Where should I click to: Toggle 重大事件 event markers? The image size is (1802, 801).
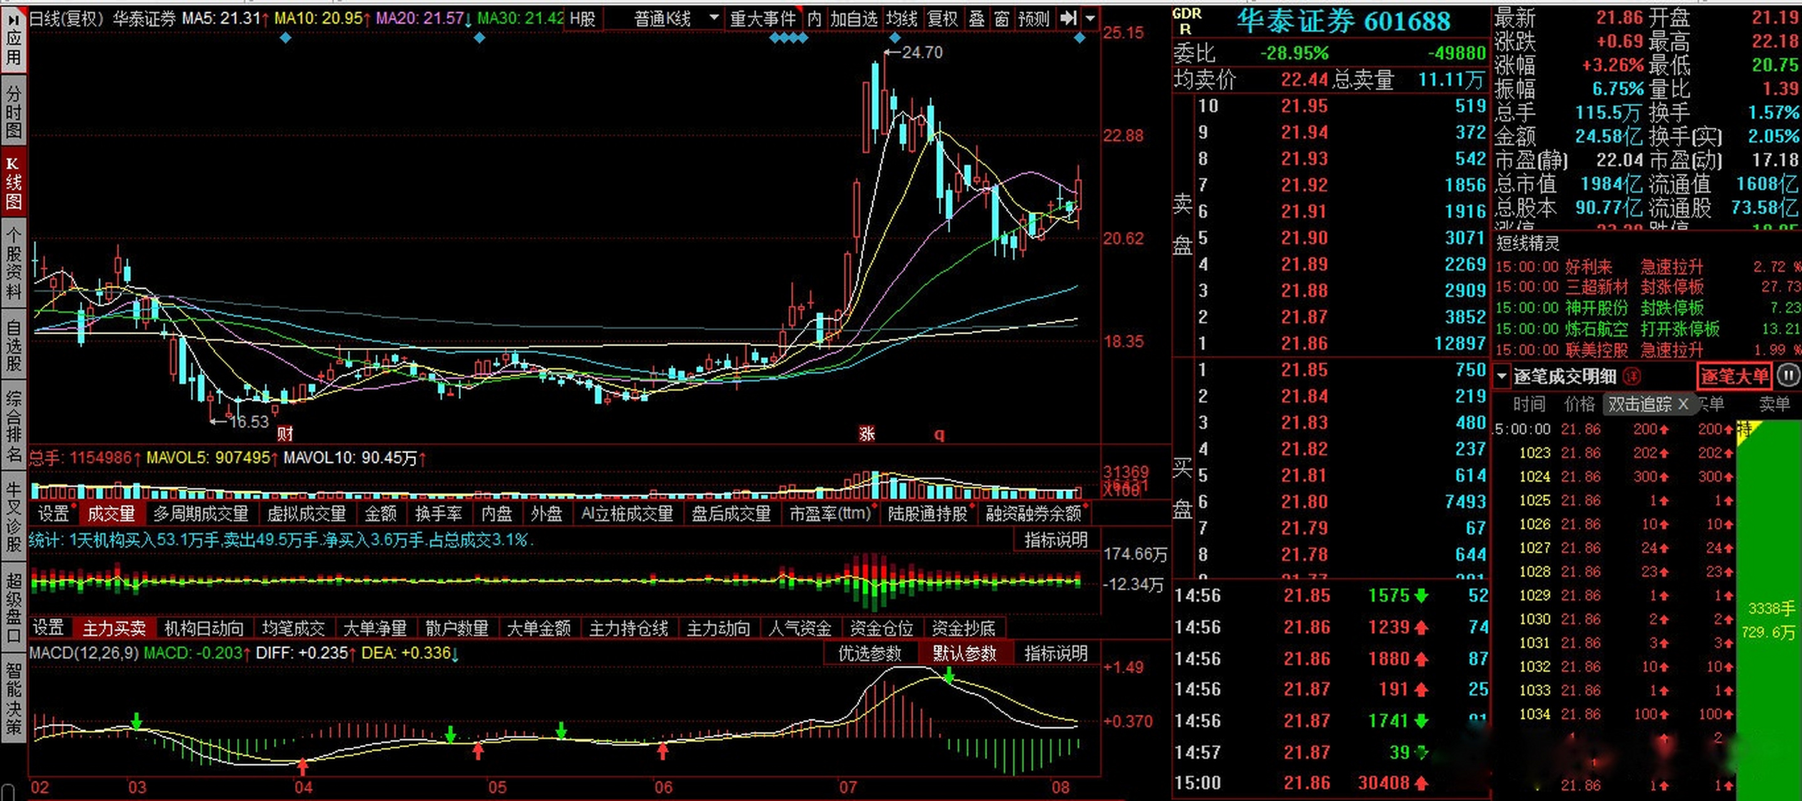(763, 19)
